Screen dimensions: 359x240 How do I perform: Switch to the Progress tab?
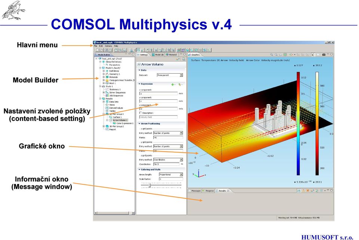pos(208,191)
